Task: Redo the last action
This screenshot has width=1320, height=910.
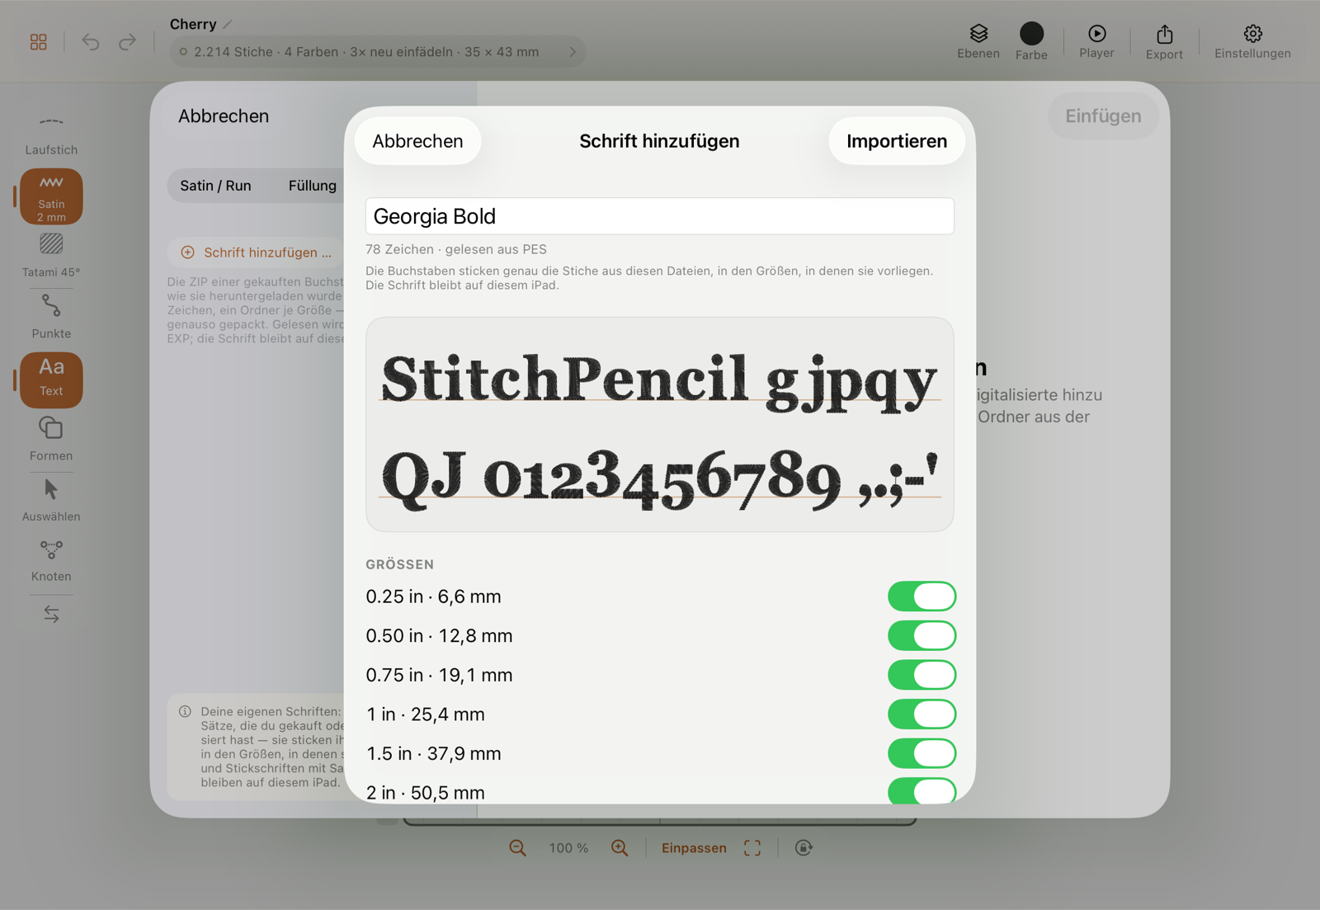Action: click(127, 42)
